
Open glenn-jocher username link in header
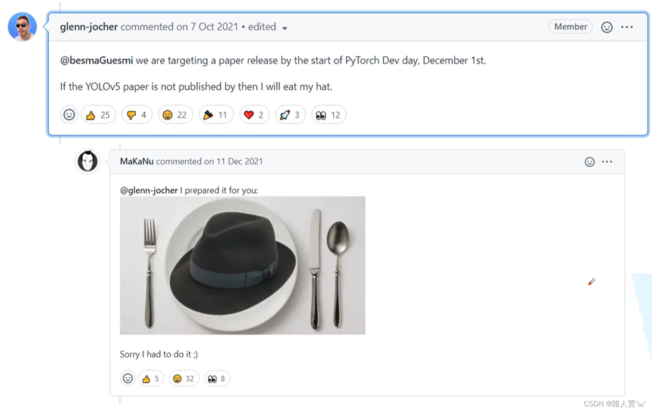point(89,27)
